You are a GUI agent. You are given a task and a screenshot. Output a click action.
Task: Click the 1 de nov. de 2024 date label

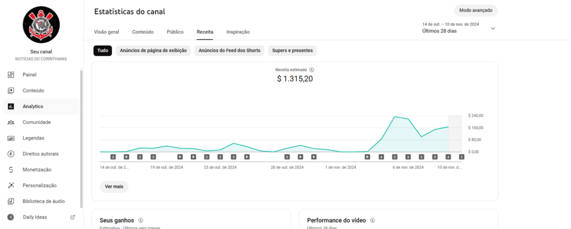[x=341, y=168]
